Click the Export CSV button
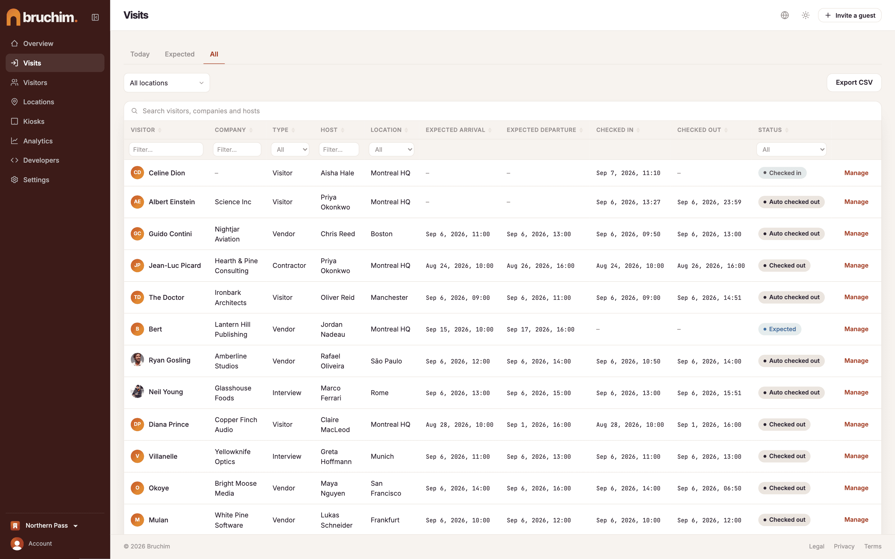Viewport: 895px width, 559px height. point(854,83)
